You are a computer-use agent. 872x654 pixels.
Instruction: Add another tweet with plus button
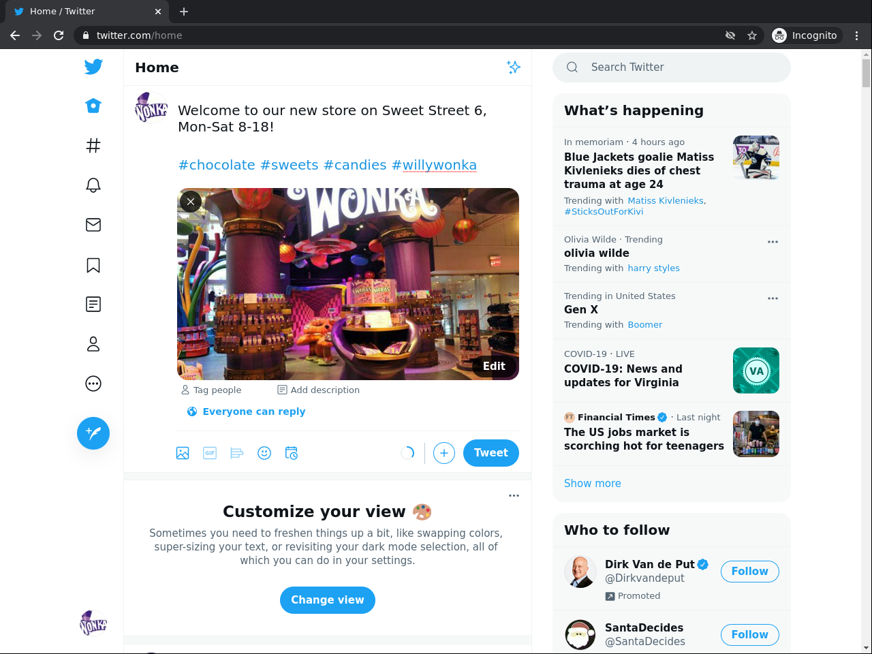point(444,453)
